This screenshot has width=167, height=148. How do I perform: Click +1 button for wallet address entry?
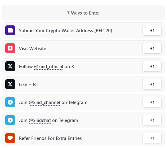[x=152, y=30]
